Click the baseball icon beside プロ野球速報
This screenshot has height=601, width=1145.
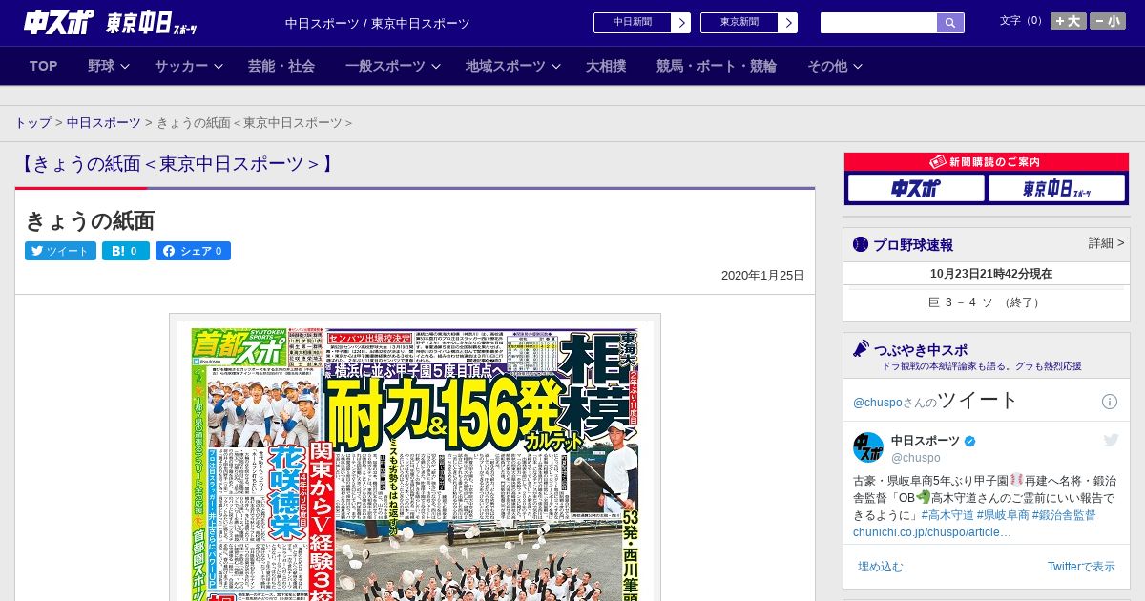[861, 245]
